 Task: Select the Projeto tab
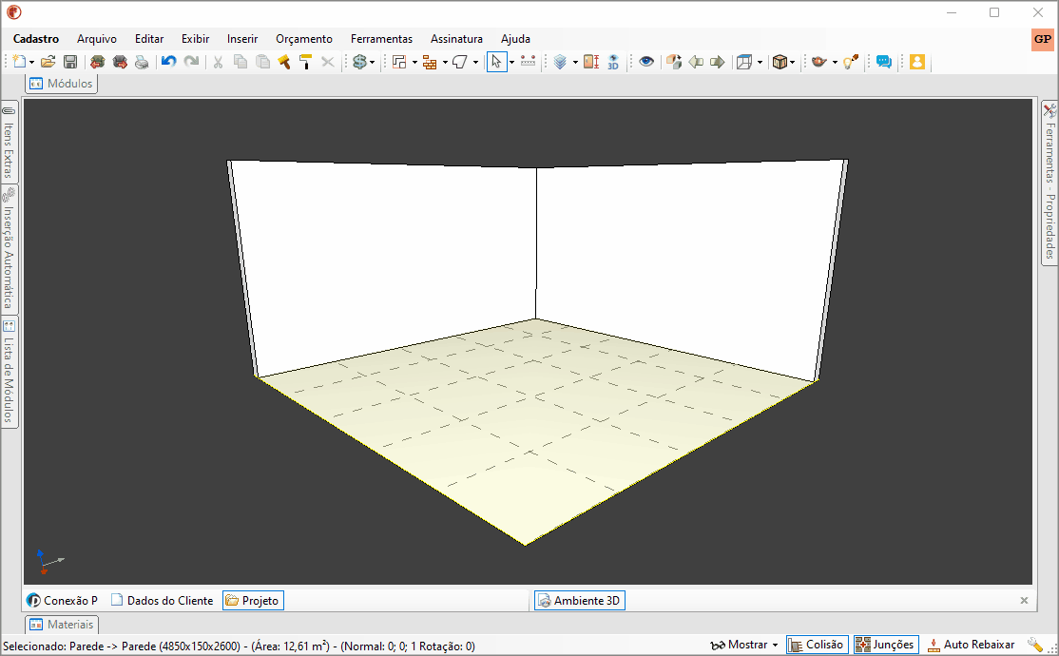[253, 601]
